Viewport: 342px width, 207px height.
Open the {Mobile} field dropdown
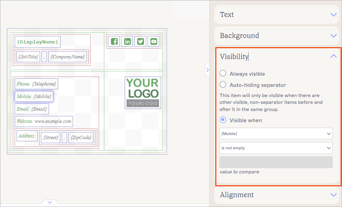pyautogui.click(x=276, y=134)
